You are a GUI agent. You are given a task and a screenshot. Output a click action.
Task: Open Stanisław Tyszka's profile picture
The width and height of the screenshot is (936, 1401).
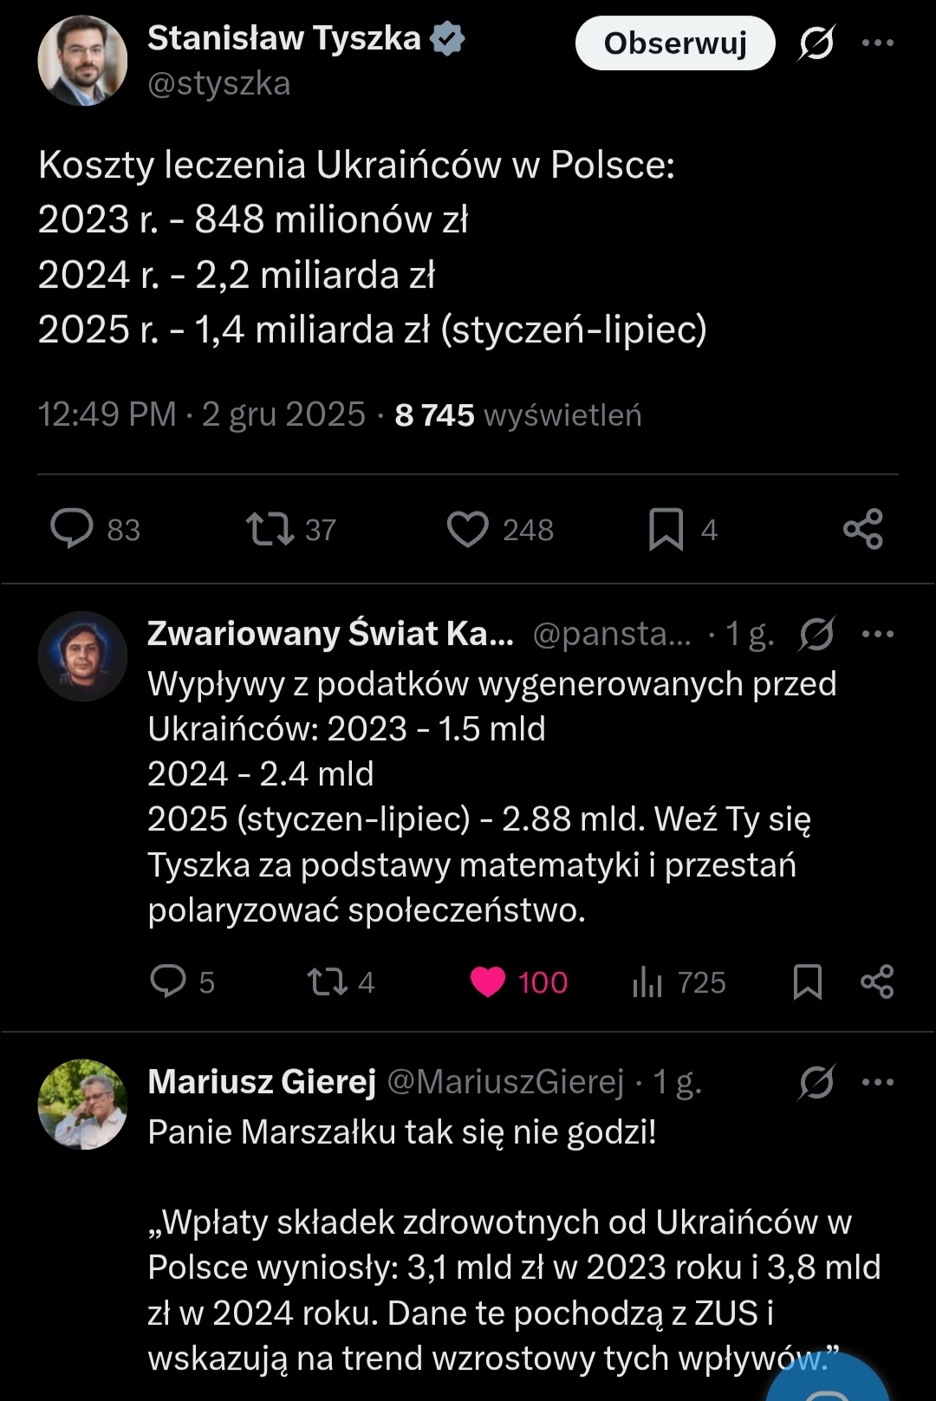[x=82, y=61]
